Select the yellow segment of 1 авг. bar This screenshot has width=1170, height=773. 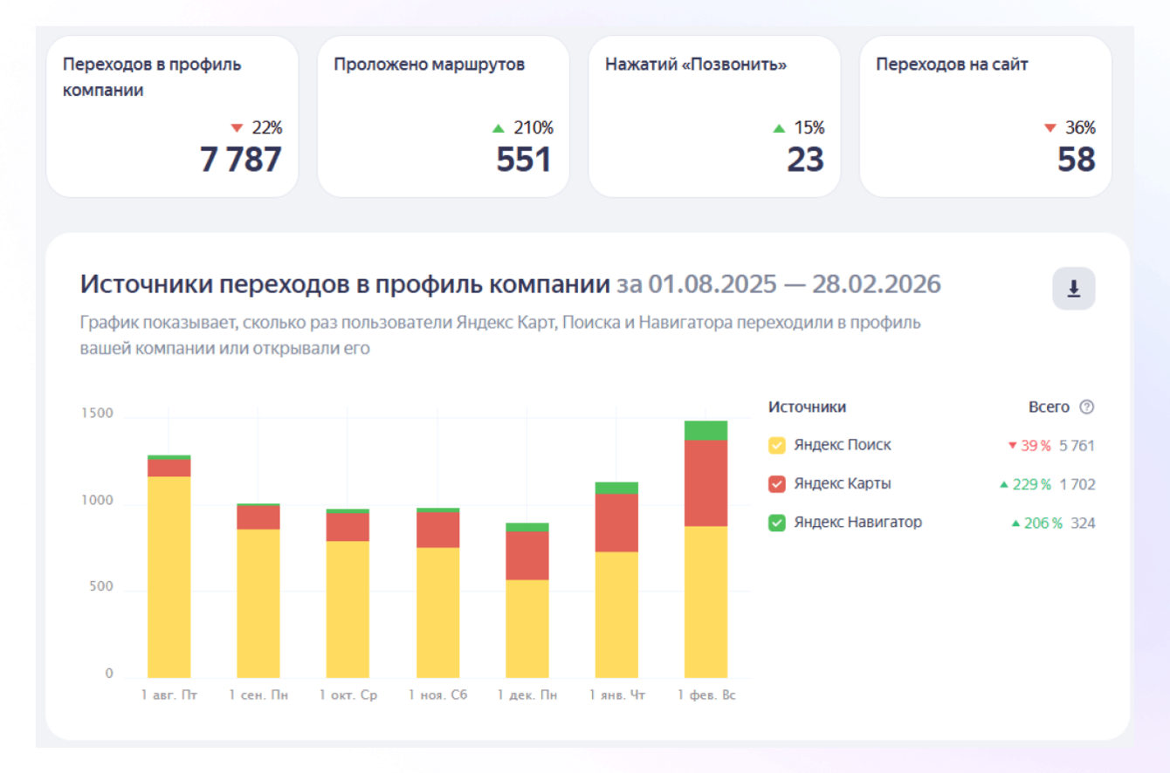click(169, 577)
